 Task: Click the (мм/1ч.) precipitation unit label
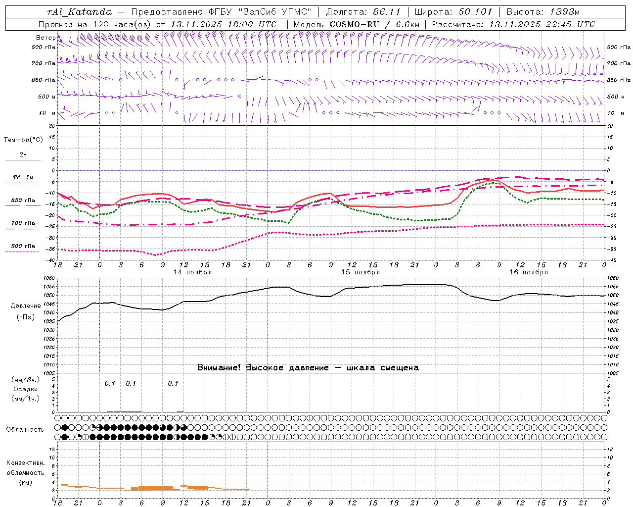coord(26,399)
